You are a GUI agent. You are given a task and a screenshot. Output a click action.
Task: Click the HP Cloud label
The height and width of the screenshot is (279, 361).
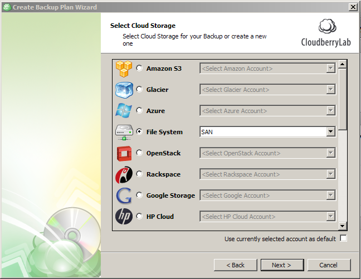160,217
